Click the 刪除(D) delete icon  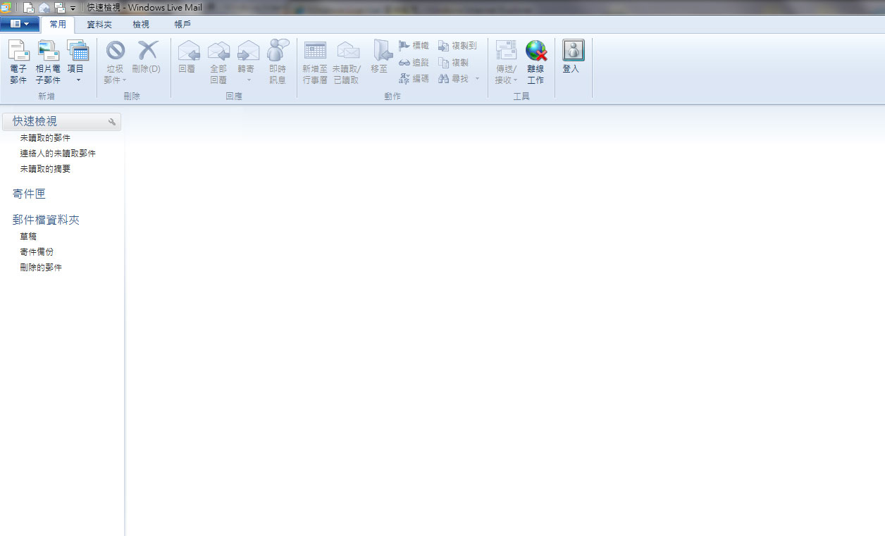(147, 51)
